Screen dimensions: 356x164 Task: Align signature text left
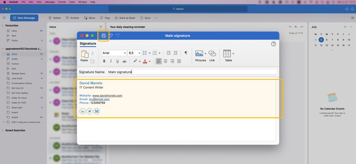point(159,61)
